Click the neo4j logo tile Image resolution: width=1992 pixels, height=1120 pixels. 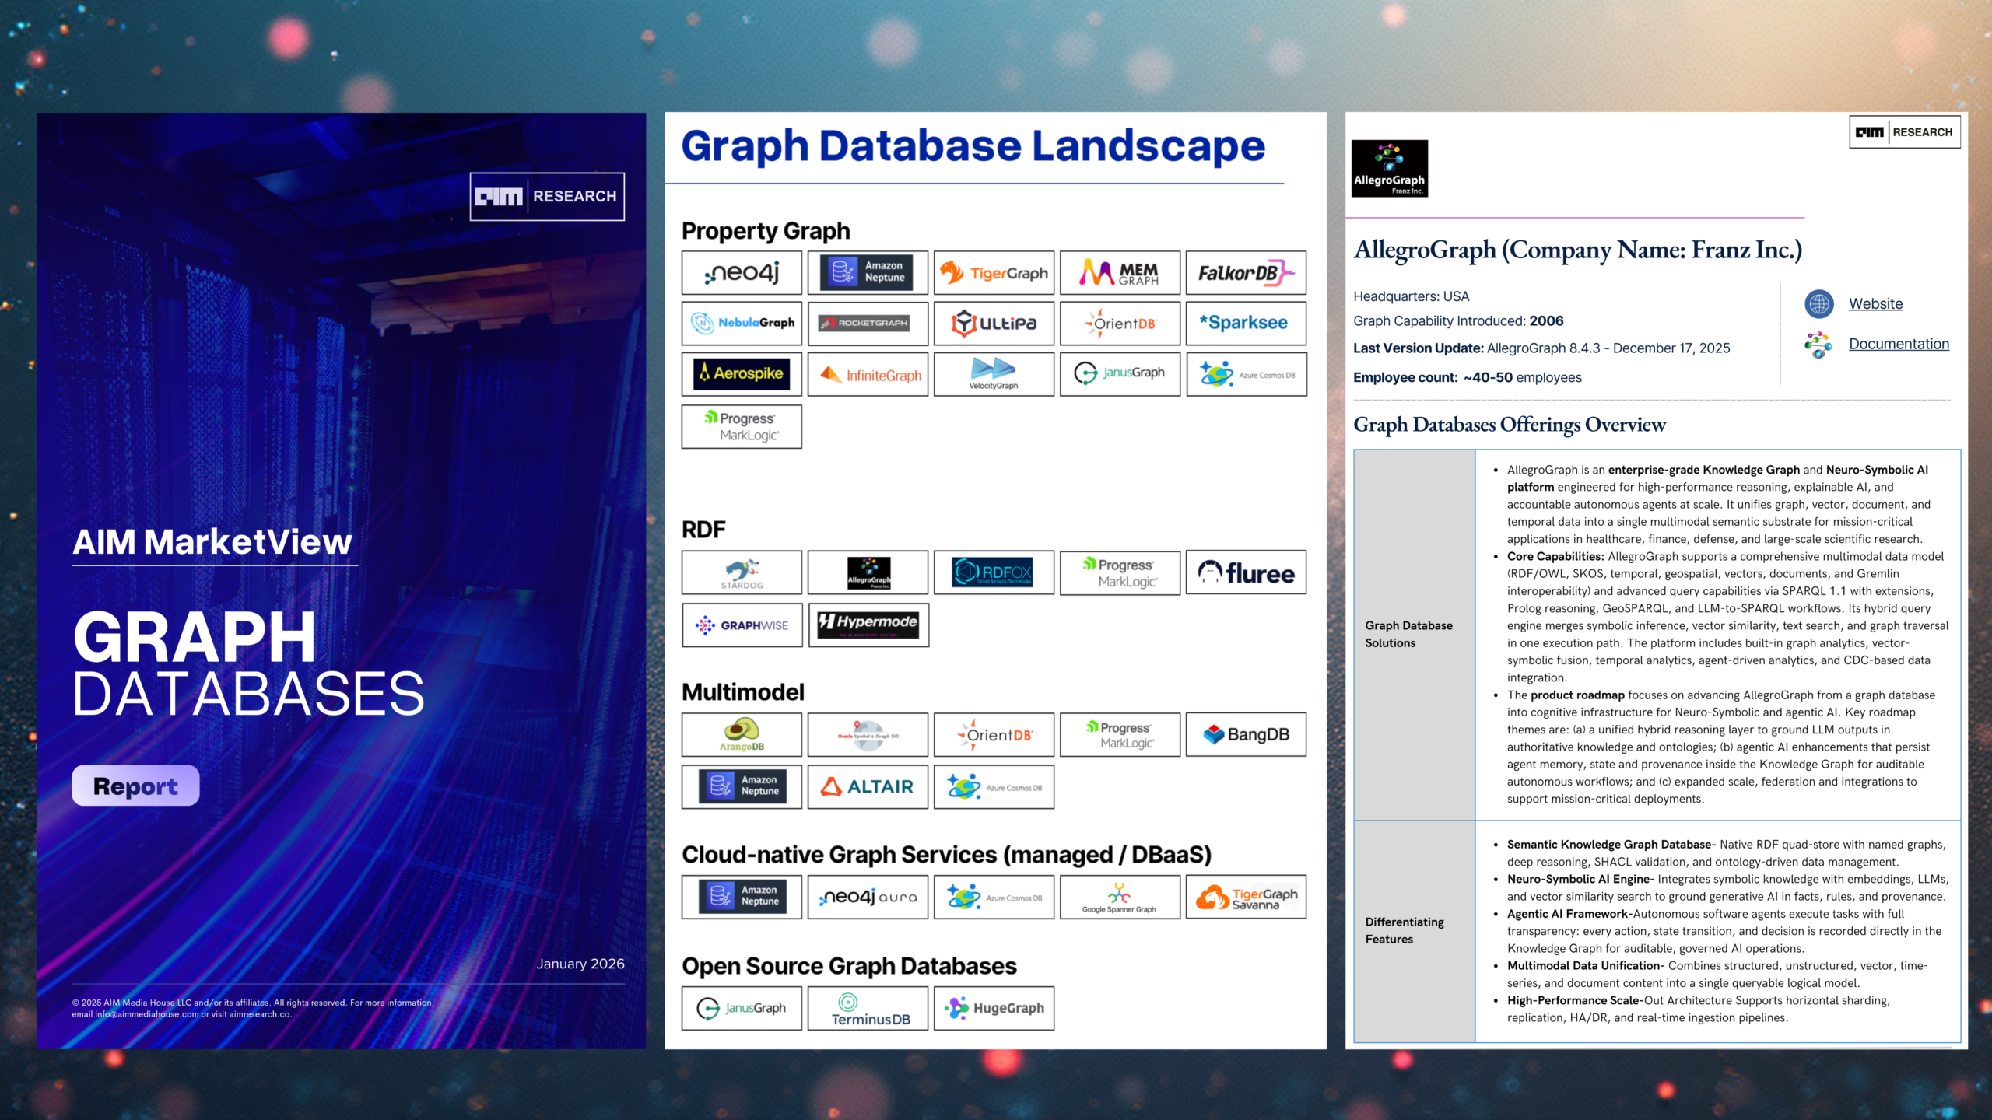click(x=742, y=272)
